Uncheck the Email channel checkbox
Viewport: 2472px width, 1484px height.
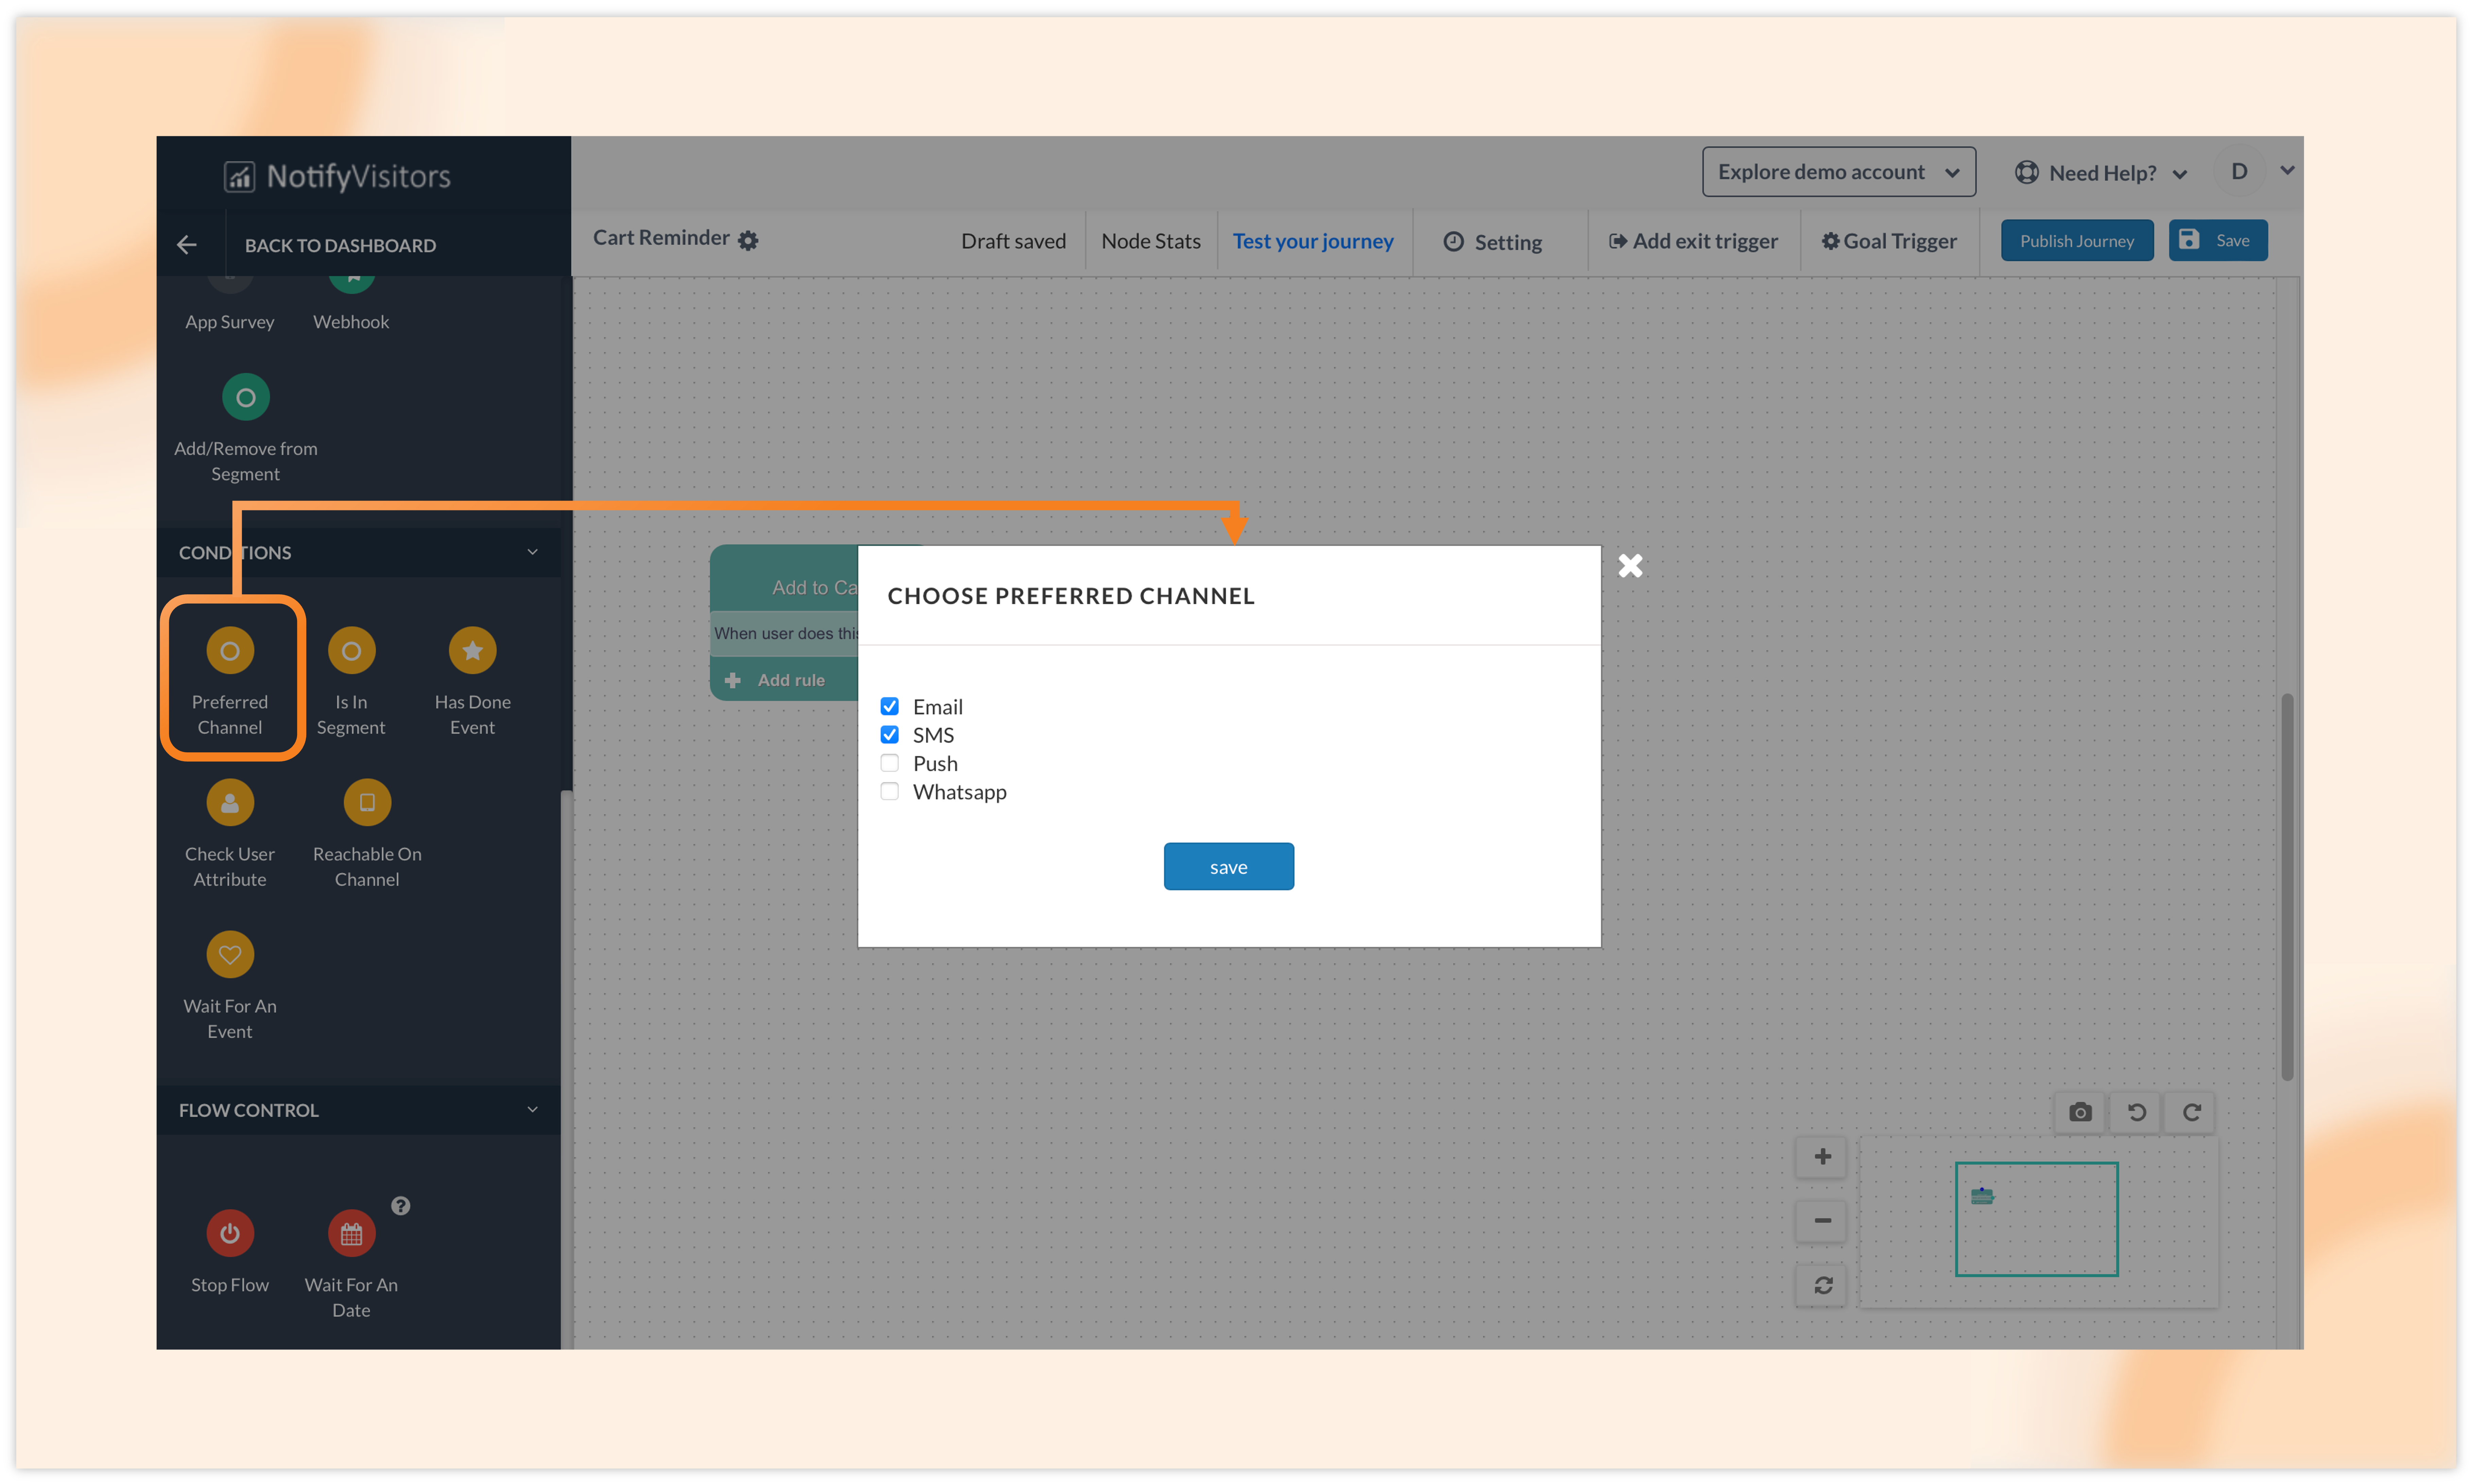point(889,706)
